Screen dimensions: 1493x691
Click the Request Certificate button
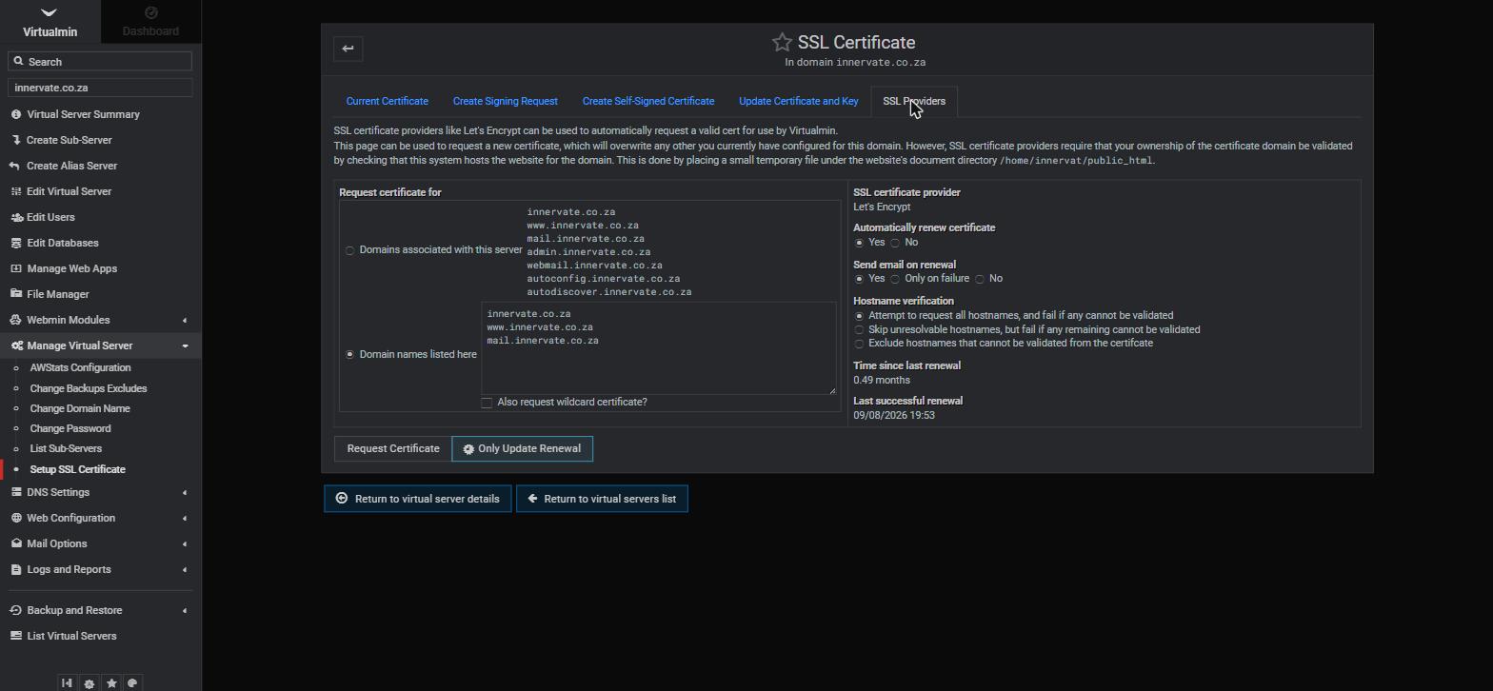point(393,448)
